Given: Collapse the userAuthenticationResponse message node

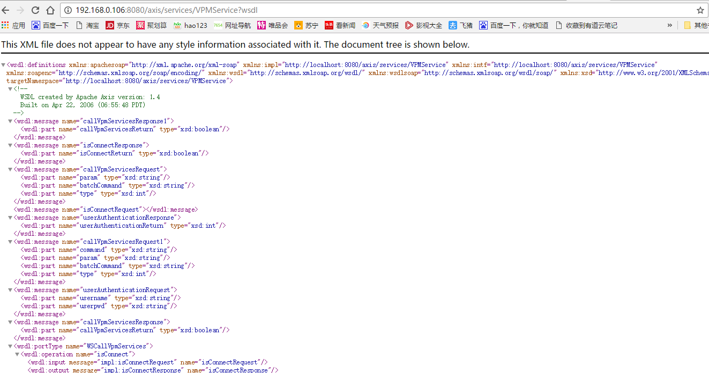Looking at the screenshot, I should pyautogui.click(x=10, y=218).
